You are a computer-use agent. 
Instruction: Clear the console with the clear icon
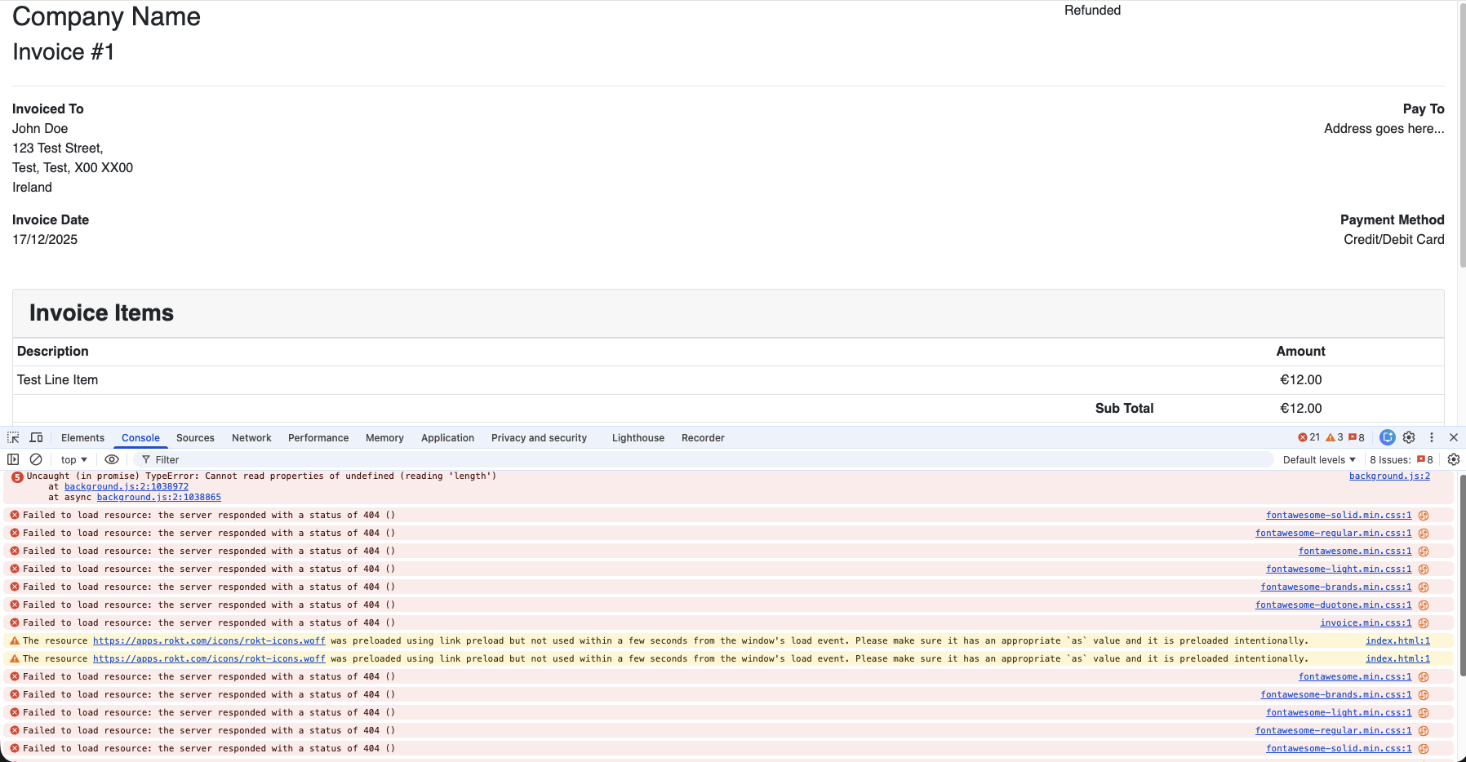[36, 460]
